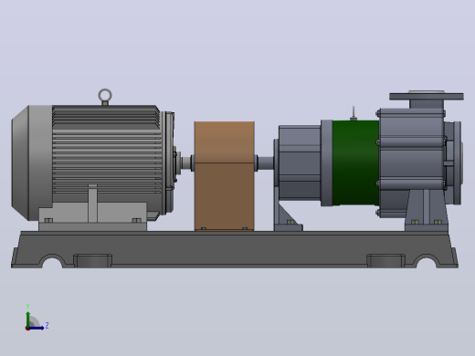Screen dimensions: 475x356
Task: Click the left arched cutout in the base plate
Action: (52, 262)
